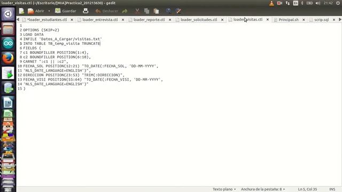Viewport: 342px width, 192px height.
Task: Open the Ubuntu Dash home icon
Action: 8,14
